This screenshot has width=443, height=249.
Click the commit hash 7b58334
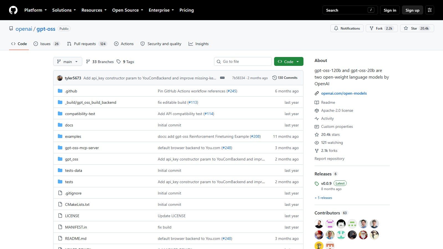(x=238, y=78)
